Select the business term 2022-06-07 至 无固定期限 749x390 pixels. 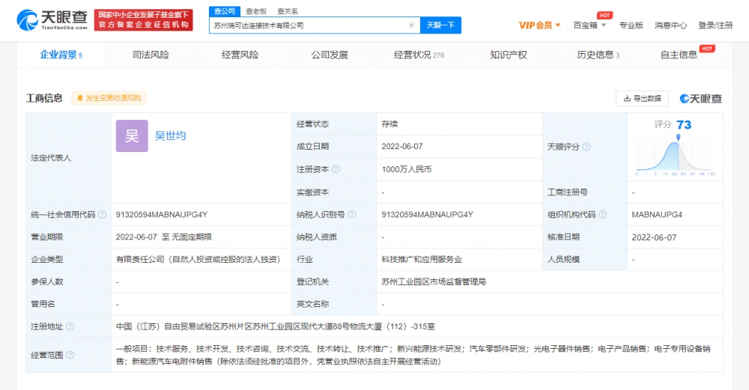pyautogui.click(x=163, y=237)
